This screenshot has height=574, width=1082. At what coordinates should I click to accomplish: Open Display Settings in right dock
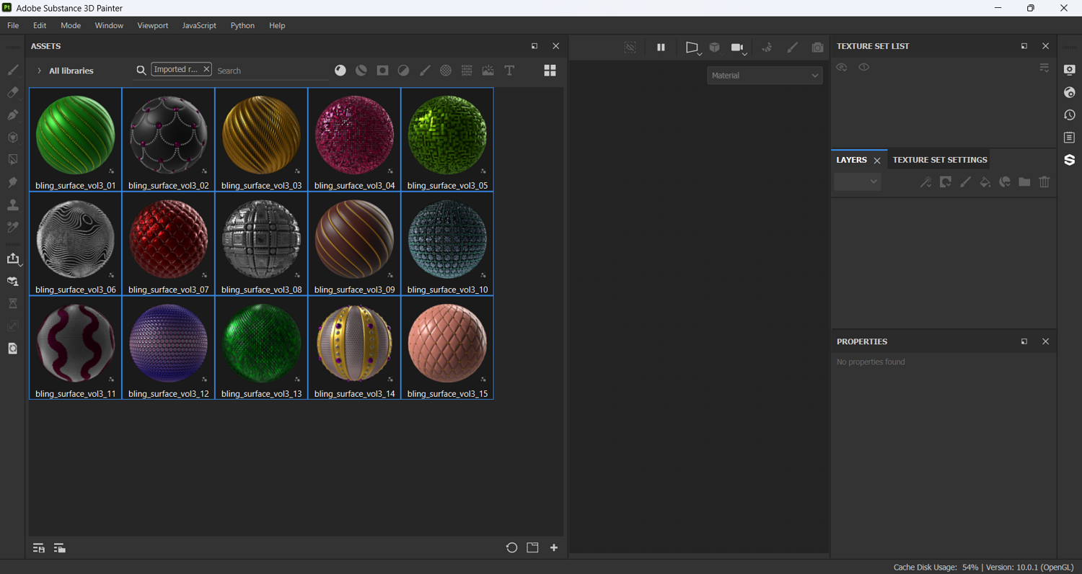[1070, 70]
